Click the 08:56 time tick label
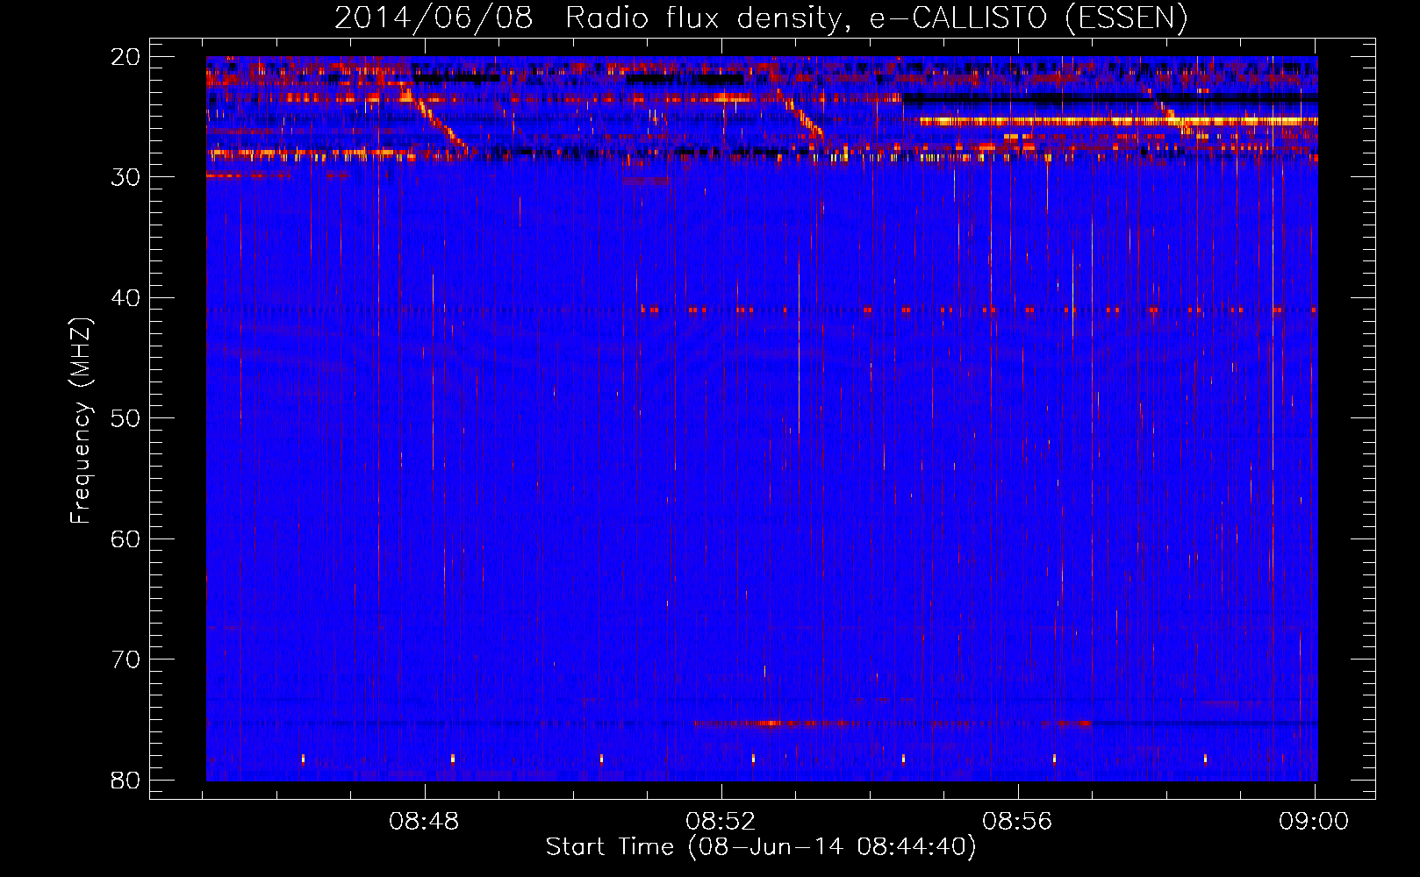The height and width of the screenshot is (877, 1420). 1017,821
